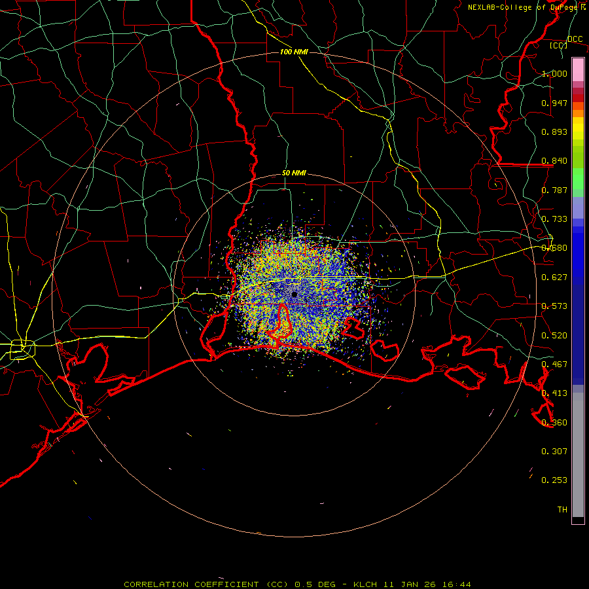589x589 pixels.
Task: Select the 0.733 scale value
Action: tap(554, 219)
